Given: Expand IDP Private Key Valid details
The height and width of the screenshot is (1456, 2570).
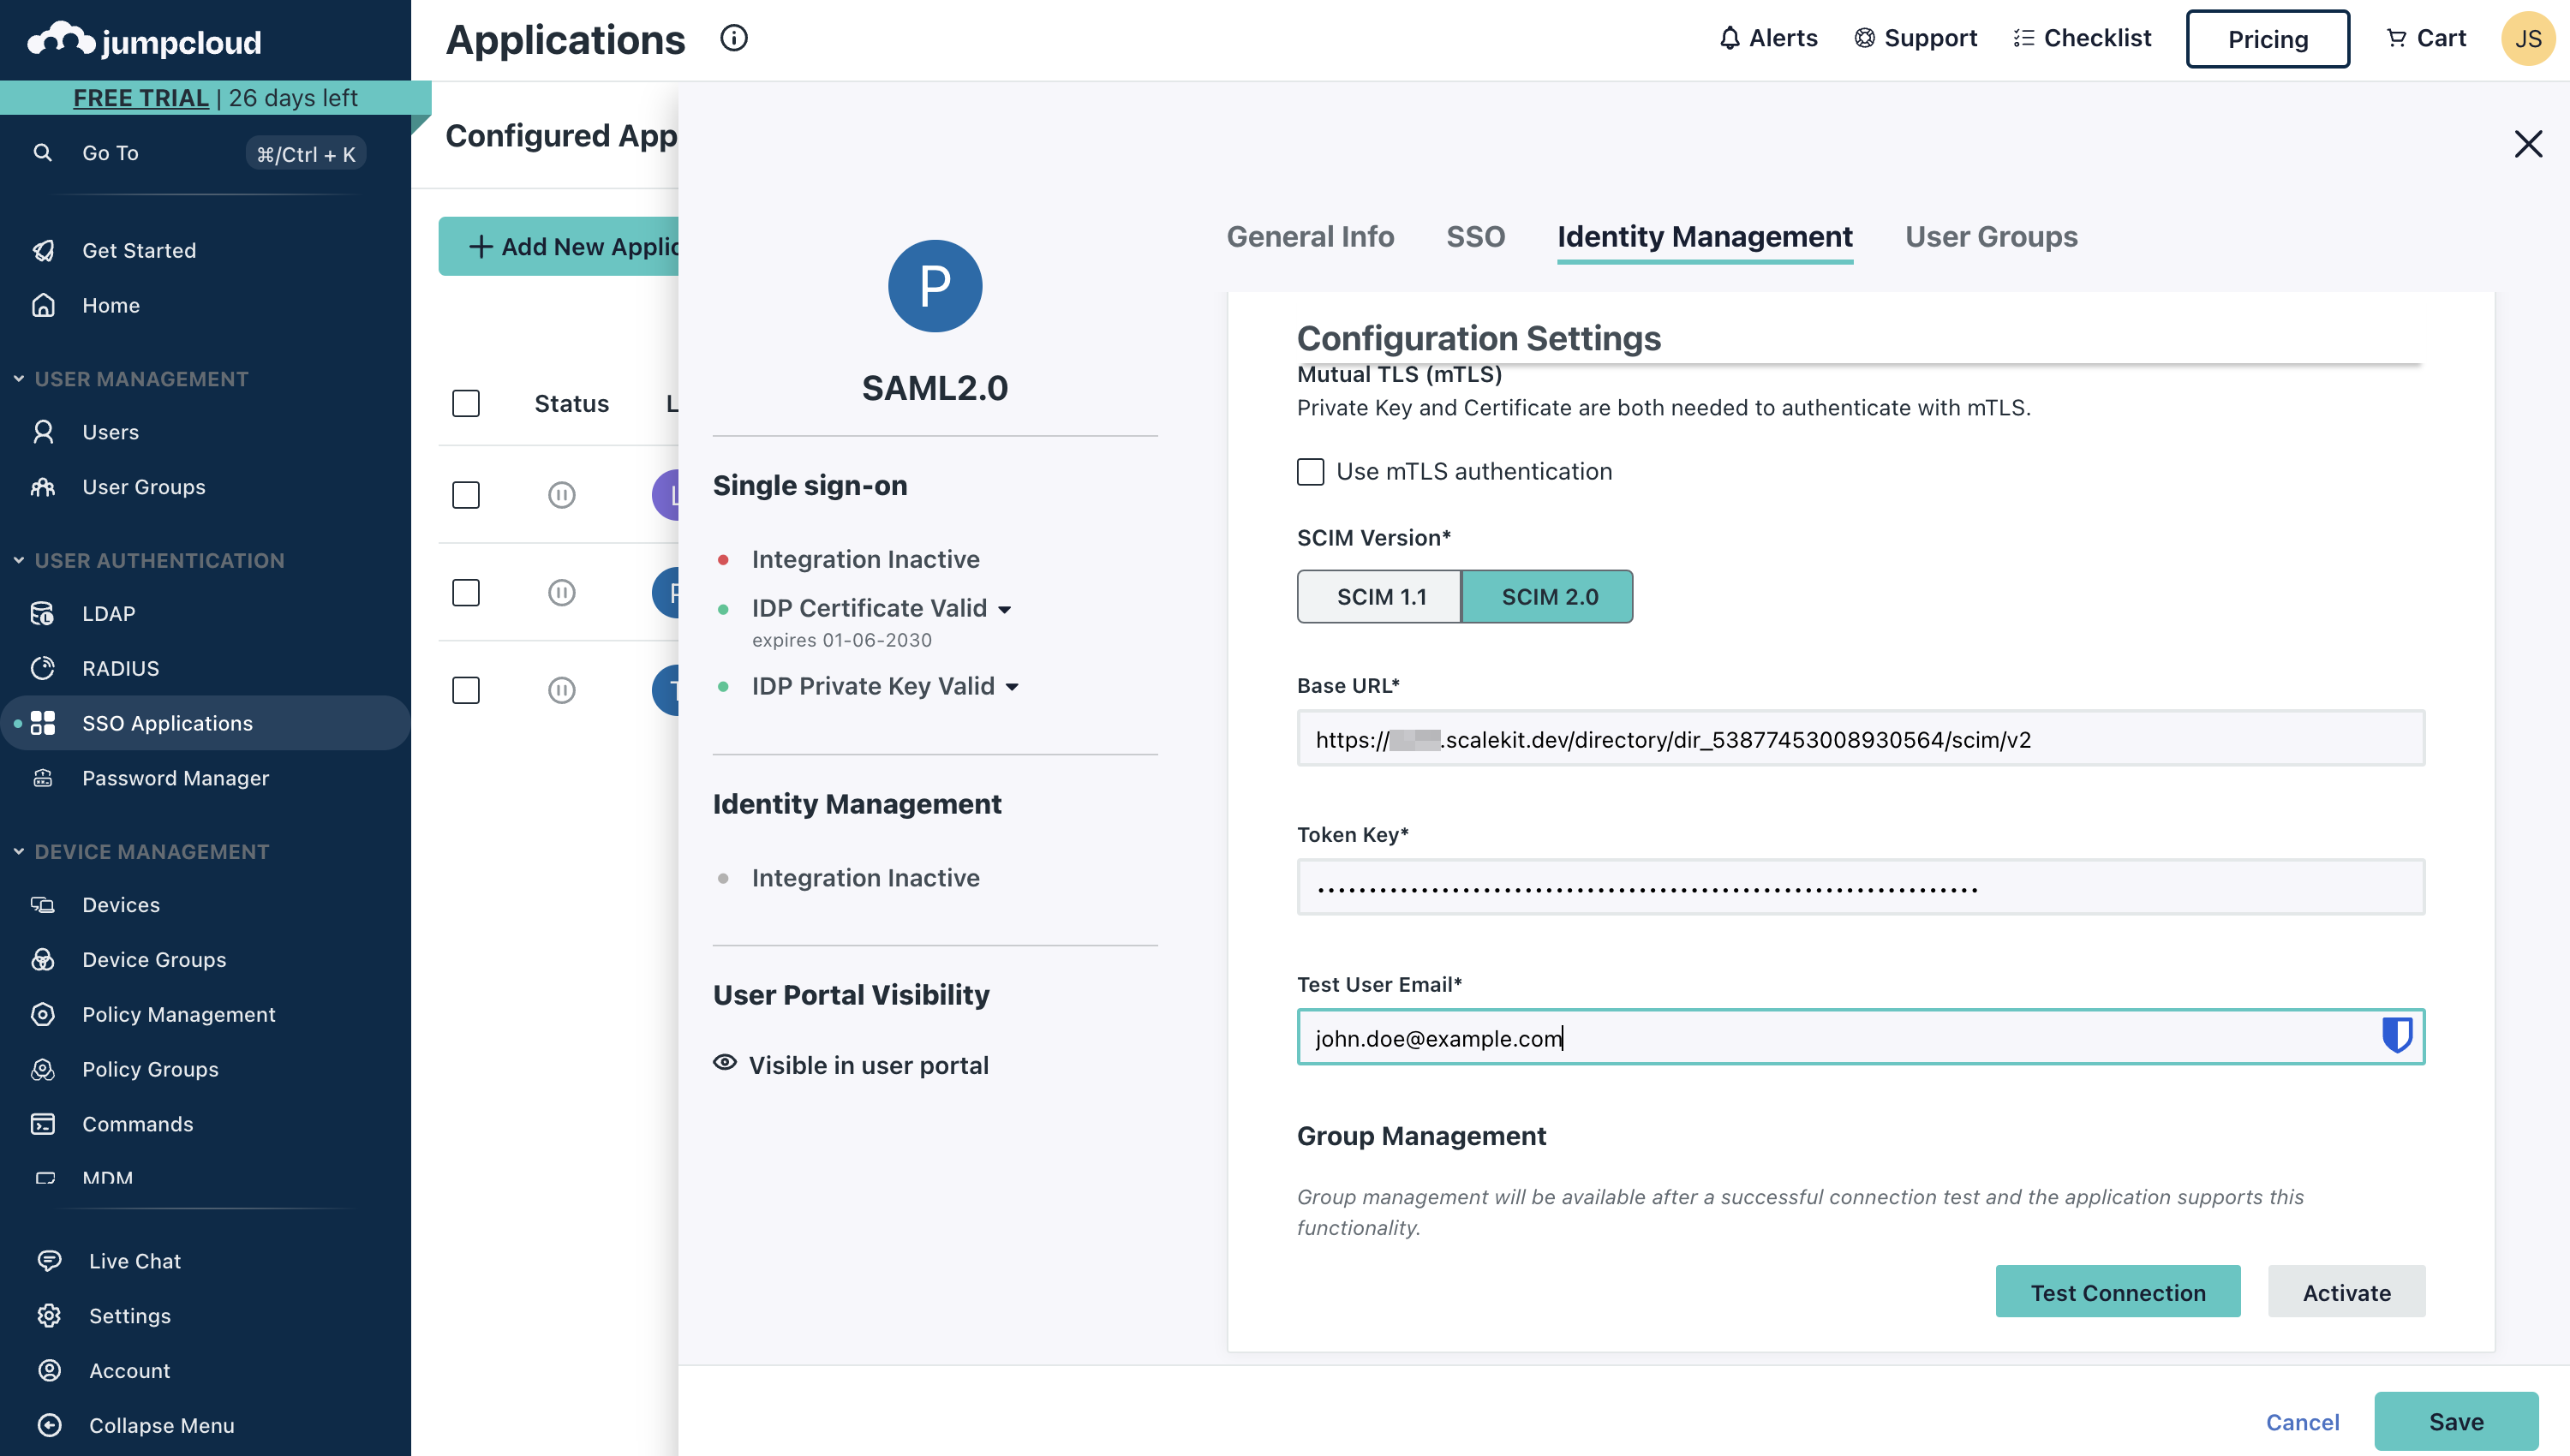Looking at the screenshot, I should (x=1013, y=687).
